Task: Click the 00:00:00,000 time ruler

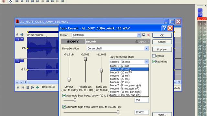Action: tap(35, 35)
